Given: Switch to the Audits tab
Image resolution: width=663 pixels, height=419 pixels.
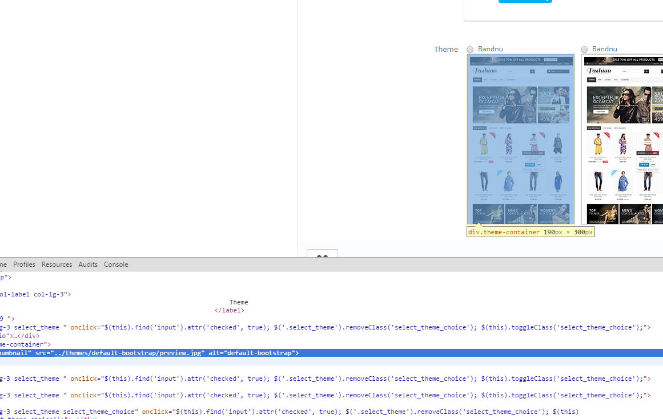Looking at the screenshot, I should coord(88,265).
